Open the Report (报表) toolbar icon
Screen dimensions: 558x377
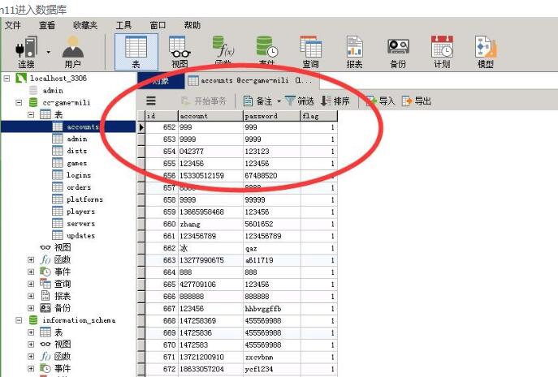pyautogui.click(x=354, y=51)
